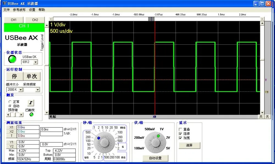Viewport: 275px width, 164px height.
Task: Click the green 已触发 indicator light
Action: (x=32, y=114)
